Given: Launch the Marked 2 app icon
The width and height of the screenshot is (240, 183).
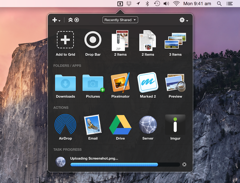Looking at the screenshot, I should pyautogui.click(x=148, y=82).
